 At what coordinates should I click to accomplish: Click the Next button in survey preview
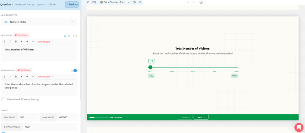point(201,117)
